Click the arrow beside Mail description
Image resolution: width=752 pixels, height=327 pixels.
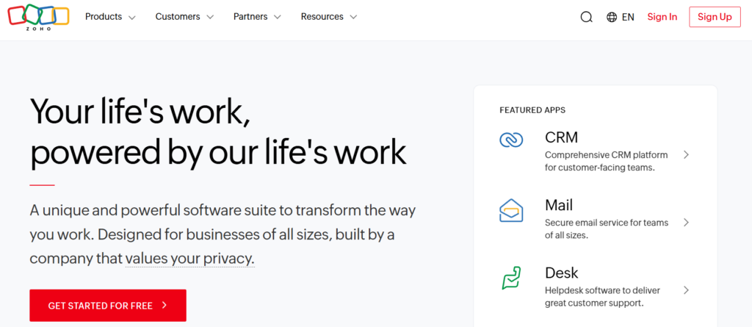point(687,223)
